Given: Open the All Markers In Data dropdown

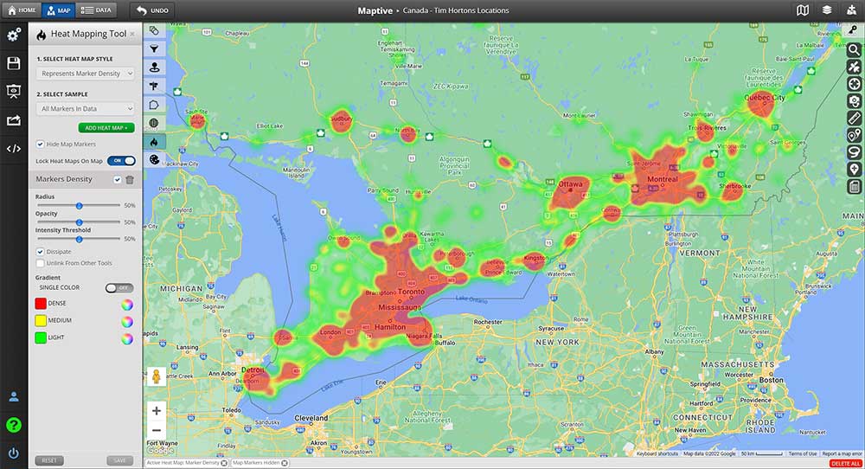Looking at the screenshot, I should [86, 109].
